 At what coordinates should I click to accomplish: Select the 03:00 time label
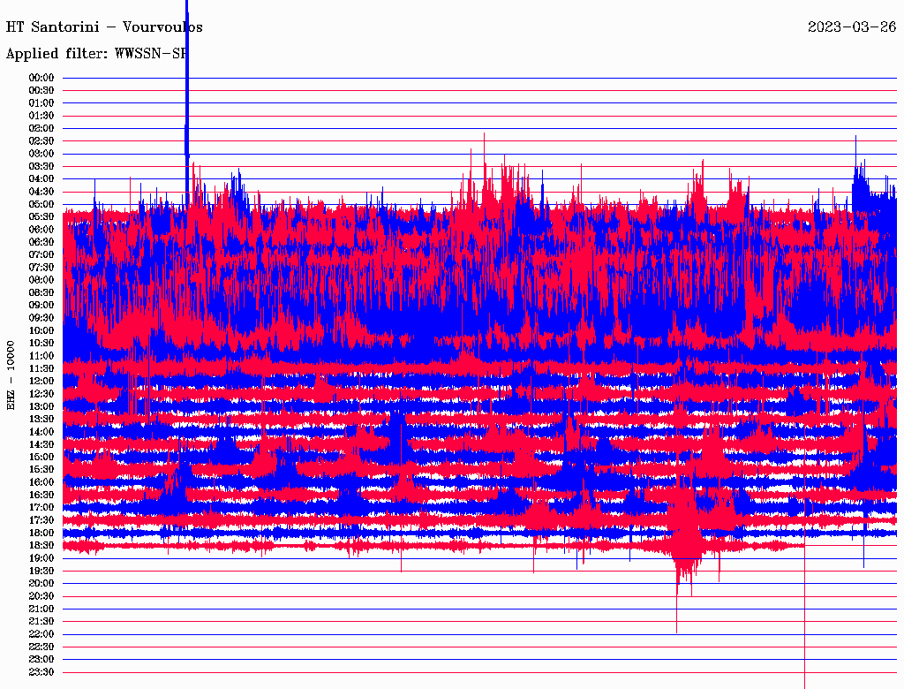pos(41,154)
